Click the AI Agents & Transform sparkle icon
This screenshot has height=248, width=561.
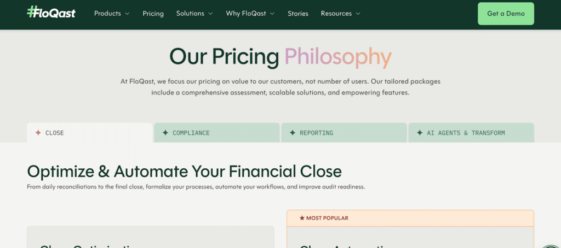coord(420,133)
